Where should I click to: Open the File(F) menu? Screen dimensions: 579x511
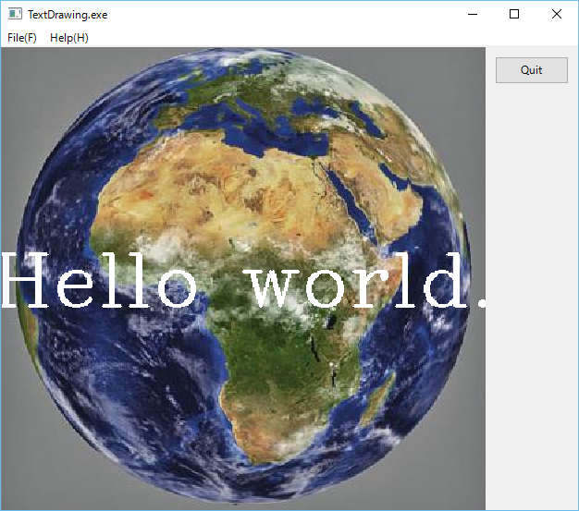click(x=22, y=38)
